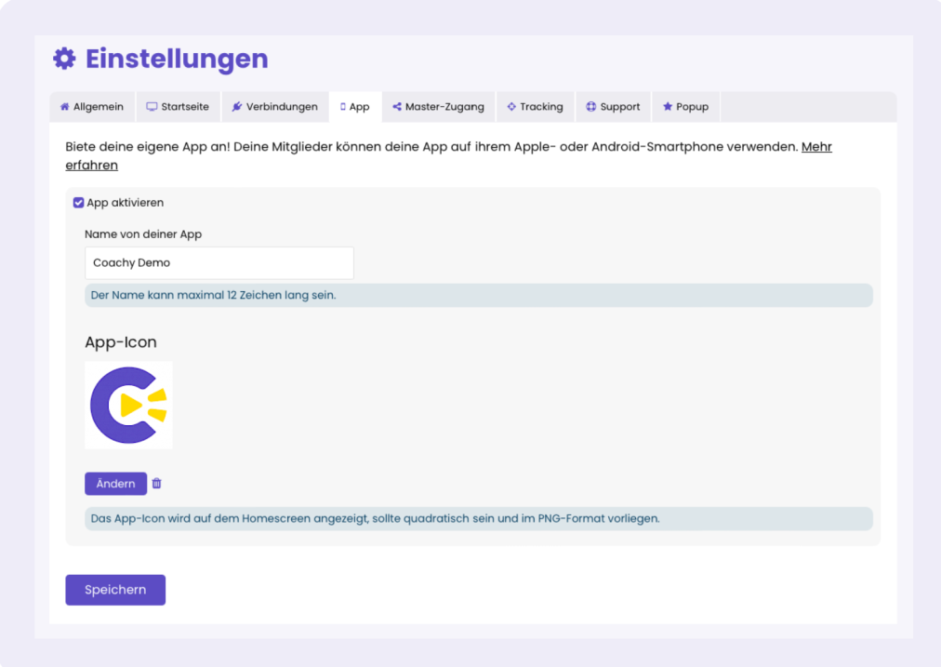This screenshot has width=941, height=667.
Task: Click the 'Name von deiner App' label
Action: (x=143, y=234)
